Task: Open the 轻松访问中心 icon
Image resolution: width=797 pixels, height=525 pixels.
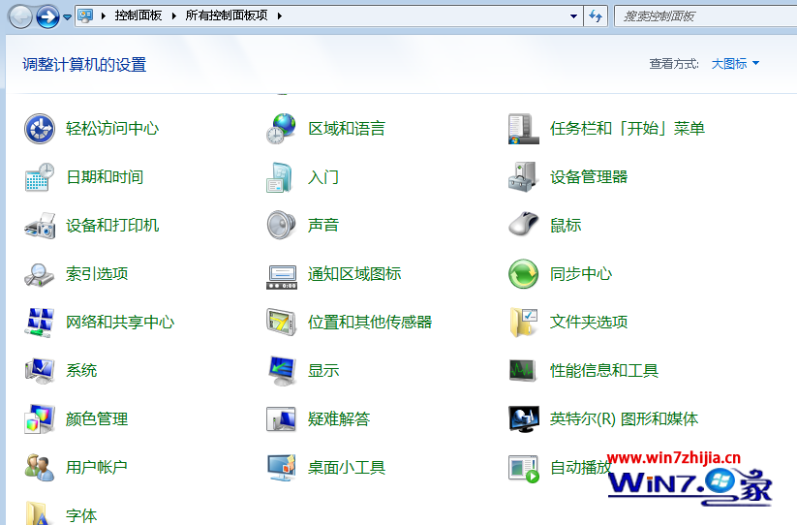Action: [x=40, y=129]
